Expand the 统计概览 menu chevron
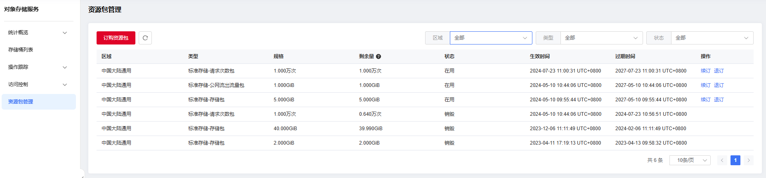Viewport: 766px width, 178px height. [65, 33]
